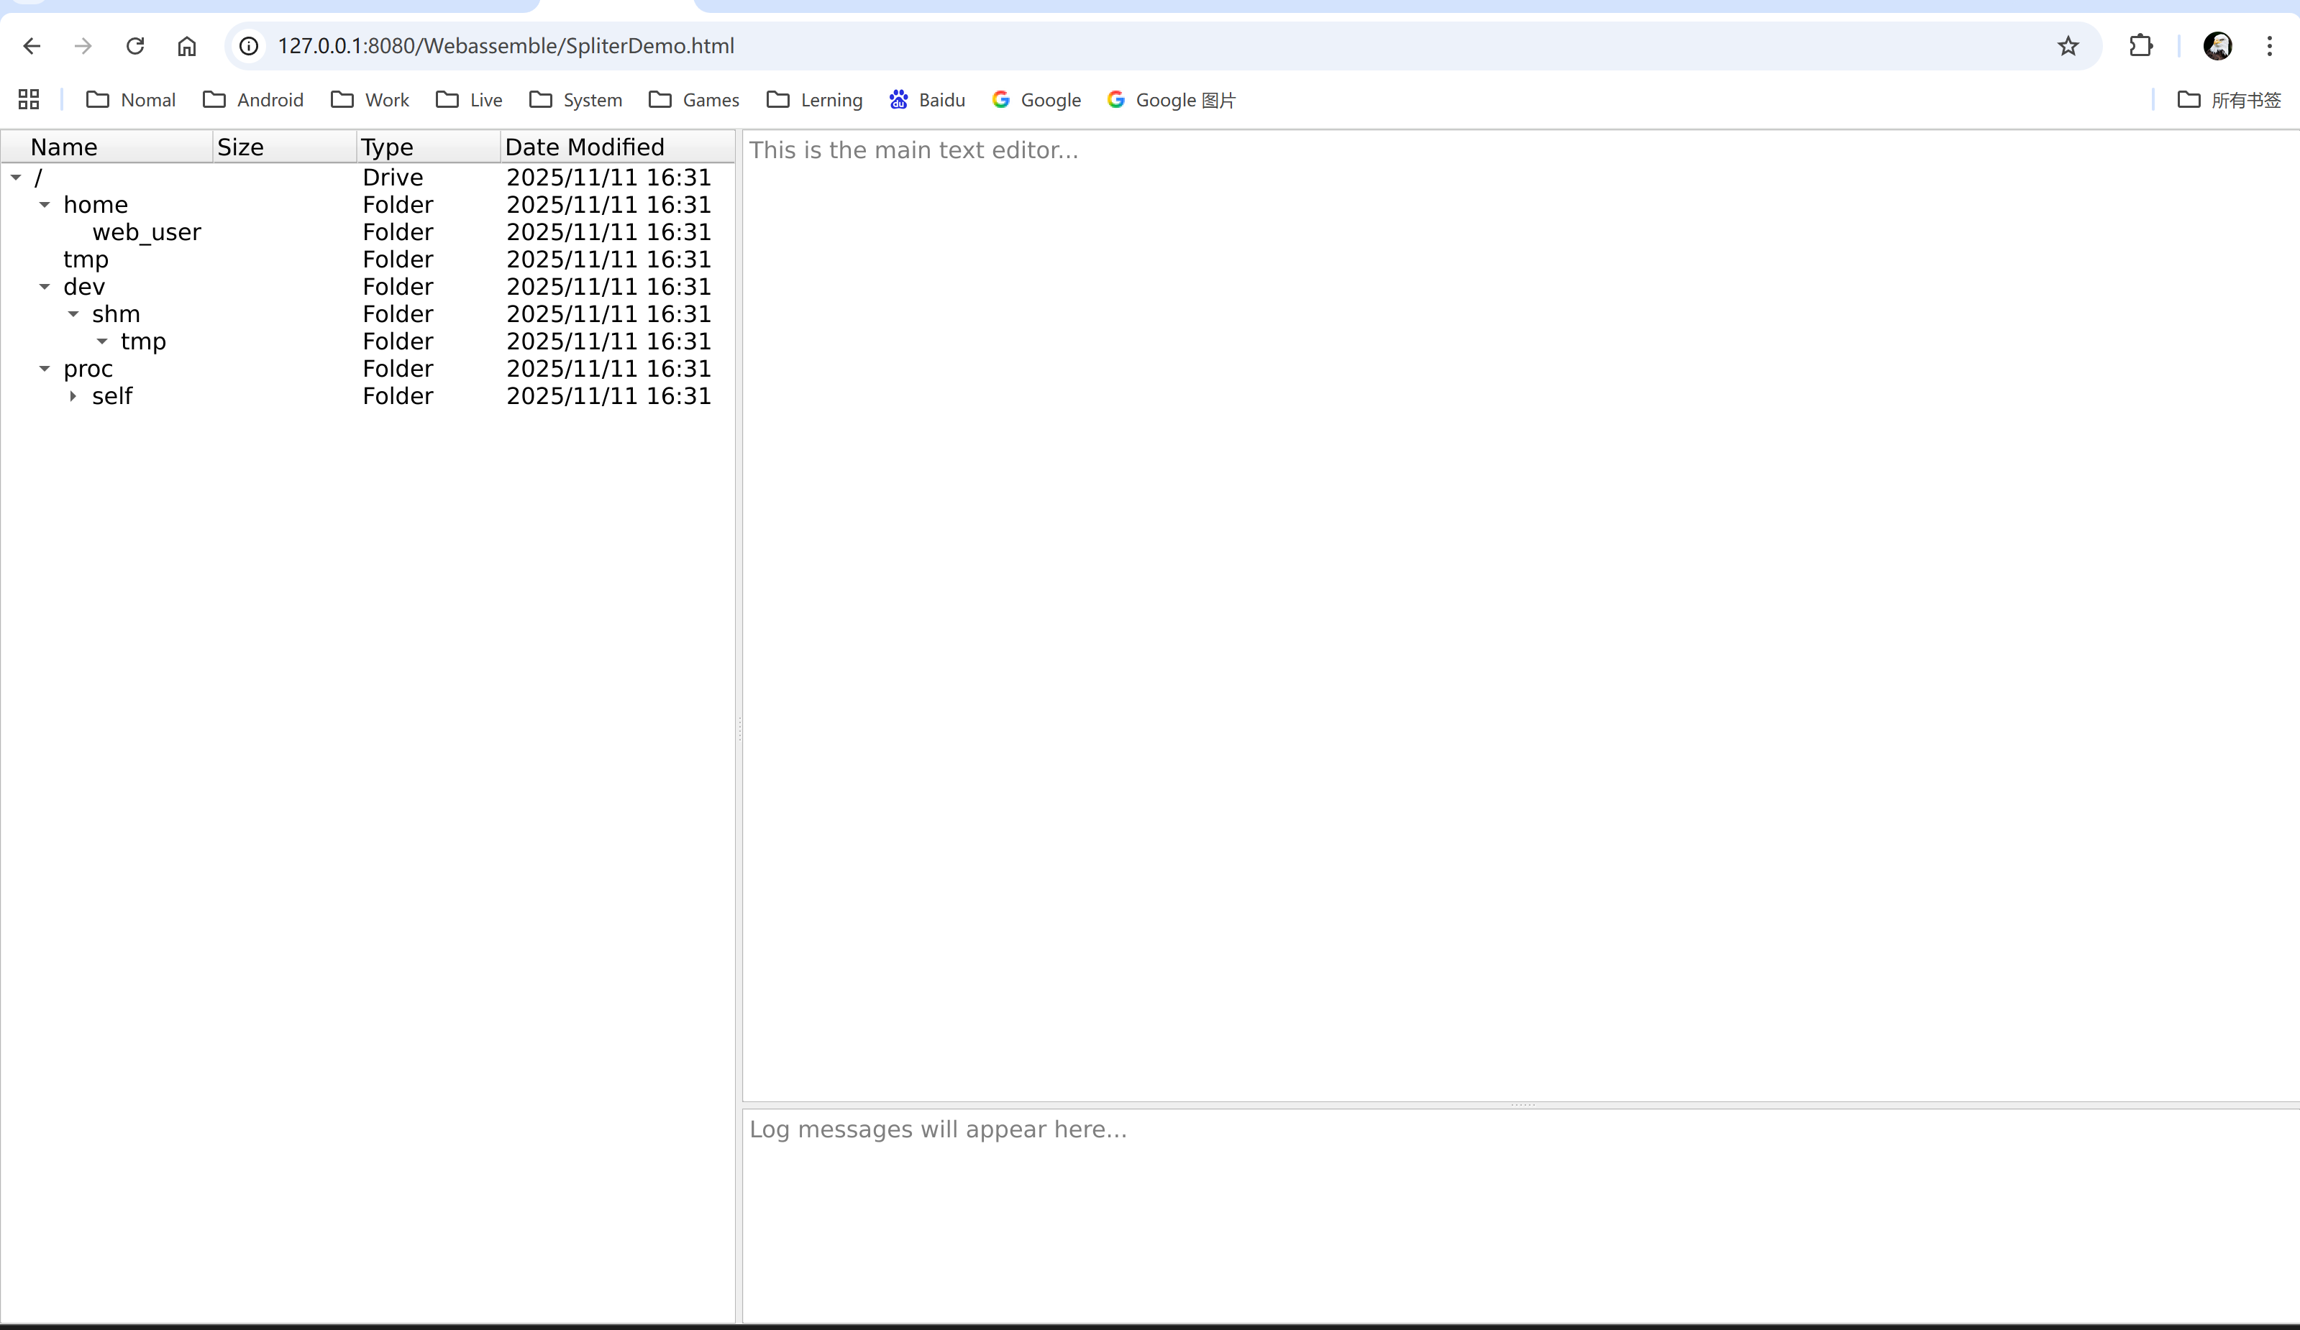The image size is (2300, 1330).
Task: Go to the browser home page
Action: tap(186, 45)
